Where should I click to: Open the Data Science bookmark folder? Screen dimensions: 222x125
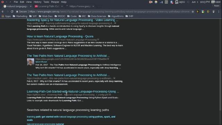[97, 16]
